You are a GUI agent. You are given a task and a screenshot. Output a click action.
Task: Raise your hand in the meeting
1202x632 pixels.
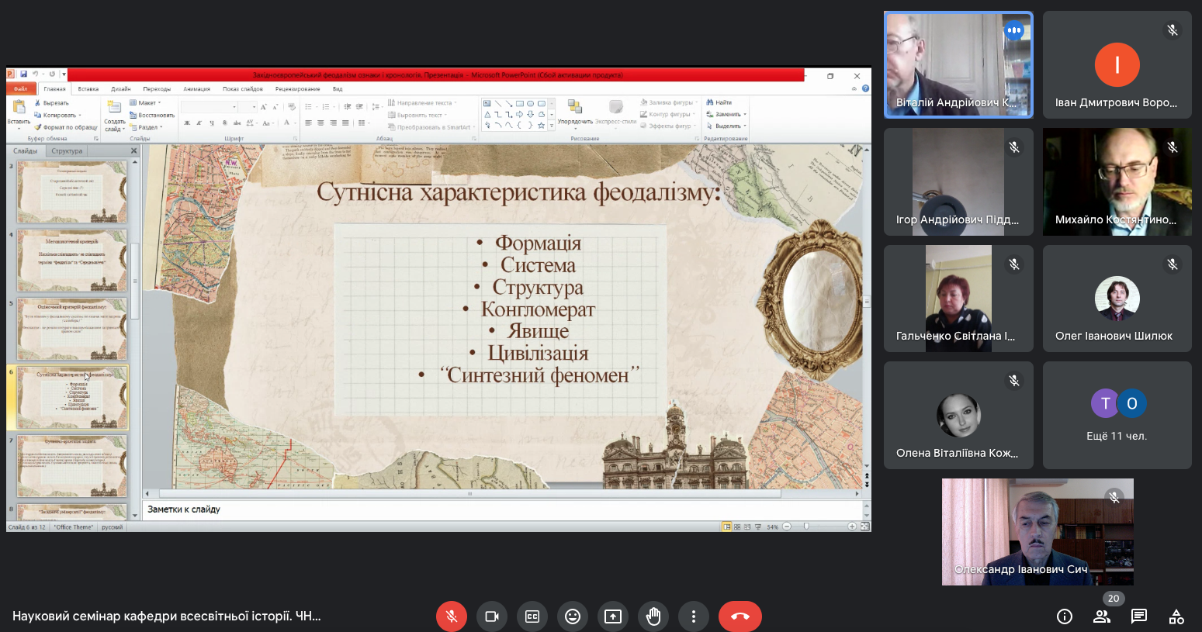pos(653,616)
